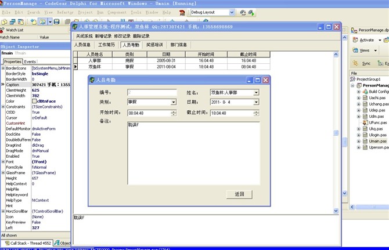Click the second Delphi toolbar icon with blue windows
Image resolution: width=389 pixels, height=250 pixels.
12,22
